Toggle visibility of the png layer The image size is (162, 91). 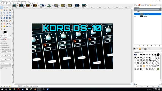135,16
